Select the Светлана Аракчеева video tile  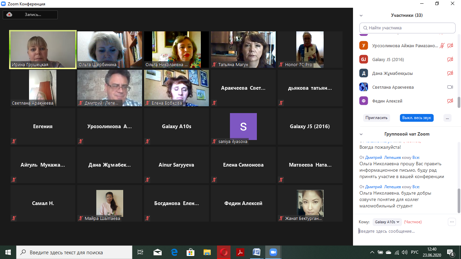pos(43,88)
